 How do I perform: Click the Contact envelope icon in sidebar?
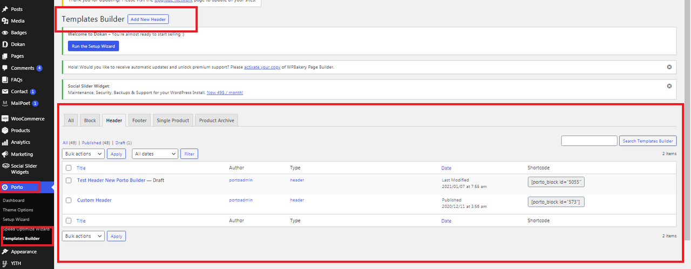(5, 92)
